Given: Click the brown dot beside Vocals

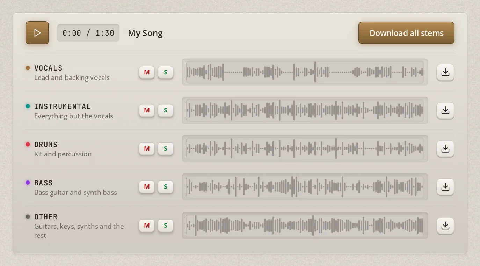Looking at the screenshot, I should 28,68.
